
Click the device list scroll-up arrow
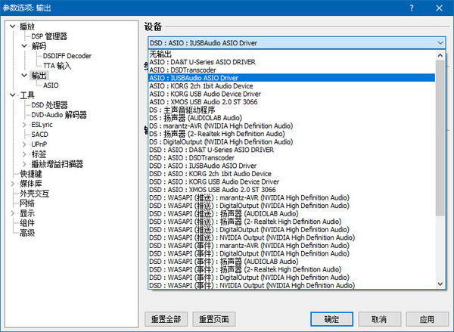pos(440,55)
